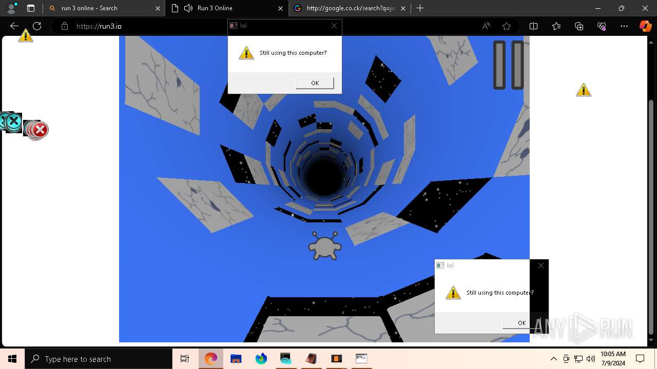Screen dimensions: 657x369
Task: Open the browser profile icon
Action: (11, 8)
